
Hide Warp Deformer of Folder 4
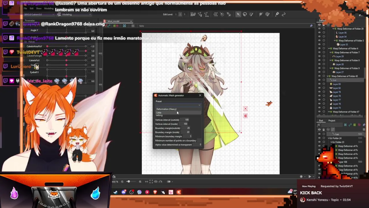(319, 49)
